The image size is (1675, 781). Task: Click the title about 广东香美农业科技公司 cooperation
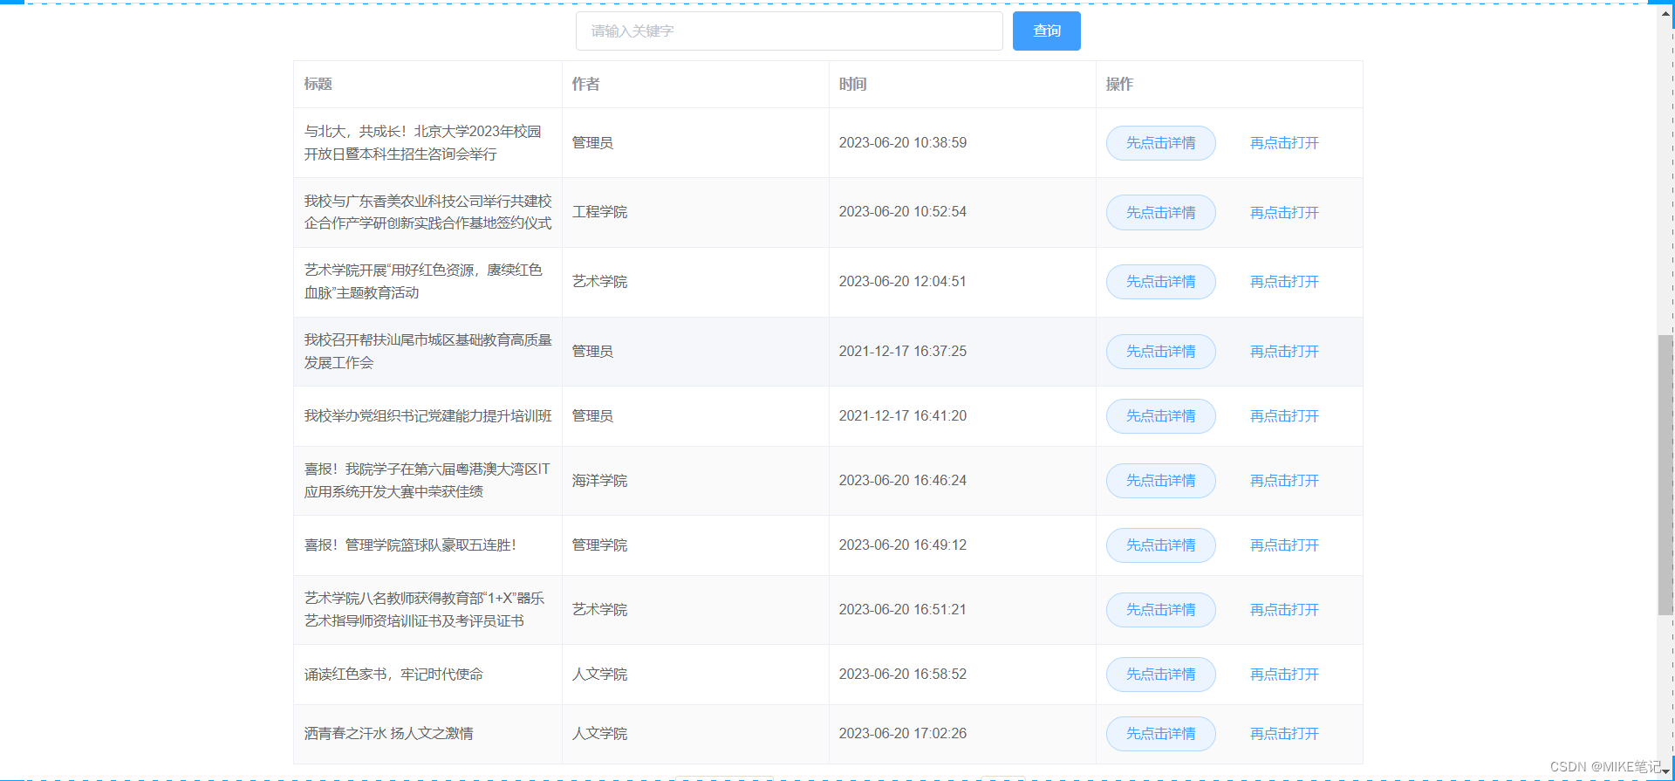(x=427, y=212)
